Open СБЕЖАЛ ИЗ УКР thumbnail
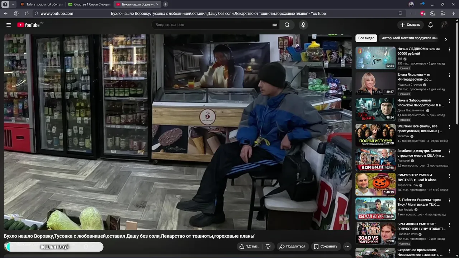The width and height of the screenshot is (459, 258). tap(375, 209)
